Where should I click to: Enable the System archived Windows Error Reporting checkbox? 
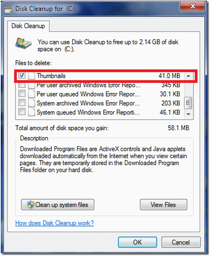pyautogui.click(x=22, y=103)
